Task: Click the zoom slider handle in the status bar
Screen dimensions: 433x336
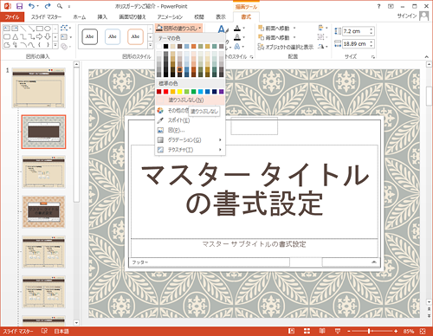Action: tap(369, 331)
